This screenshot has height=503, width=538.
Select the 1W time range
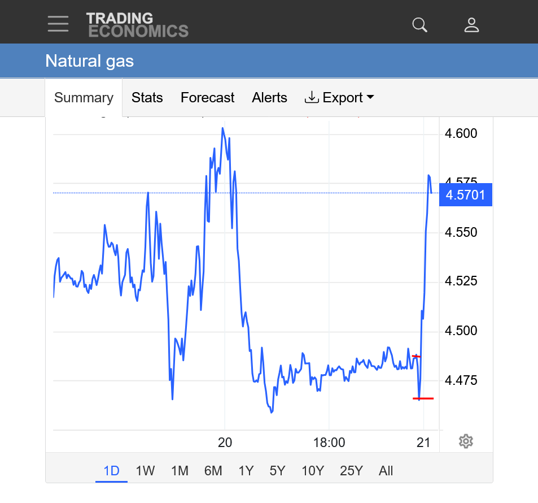pyautogui.click(x=145, y=471)
